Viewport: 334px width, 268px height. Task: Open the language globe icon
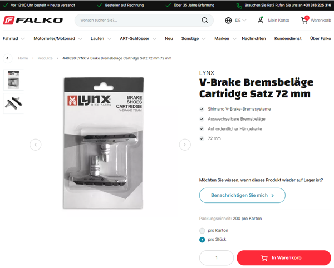[x=228, y=21]
